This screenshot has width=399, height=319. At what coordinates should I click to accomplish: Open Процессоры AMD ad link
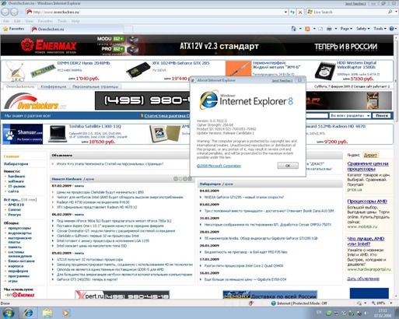[x=367, y=202]
